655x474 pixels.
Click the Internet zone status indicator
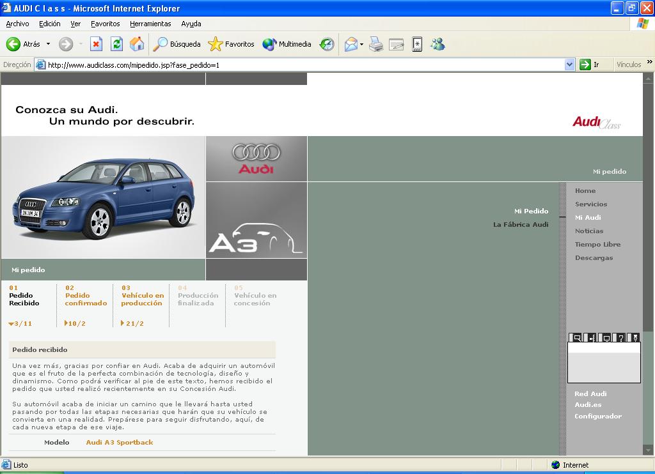[570, 465]
